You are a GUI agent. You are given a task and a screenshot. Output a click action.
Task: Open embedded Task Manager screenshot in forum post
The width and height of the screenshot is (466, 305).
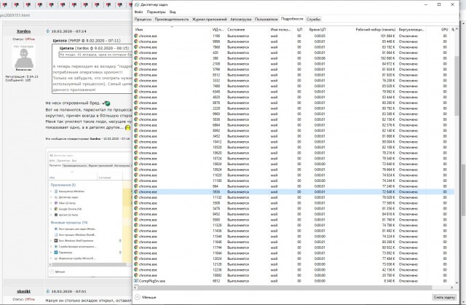[x=89, y=213]
